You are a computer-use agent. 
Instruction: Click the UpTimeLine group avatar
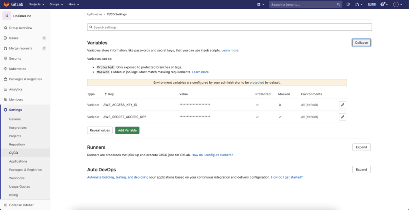7,16
